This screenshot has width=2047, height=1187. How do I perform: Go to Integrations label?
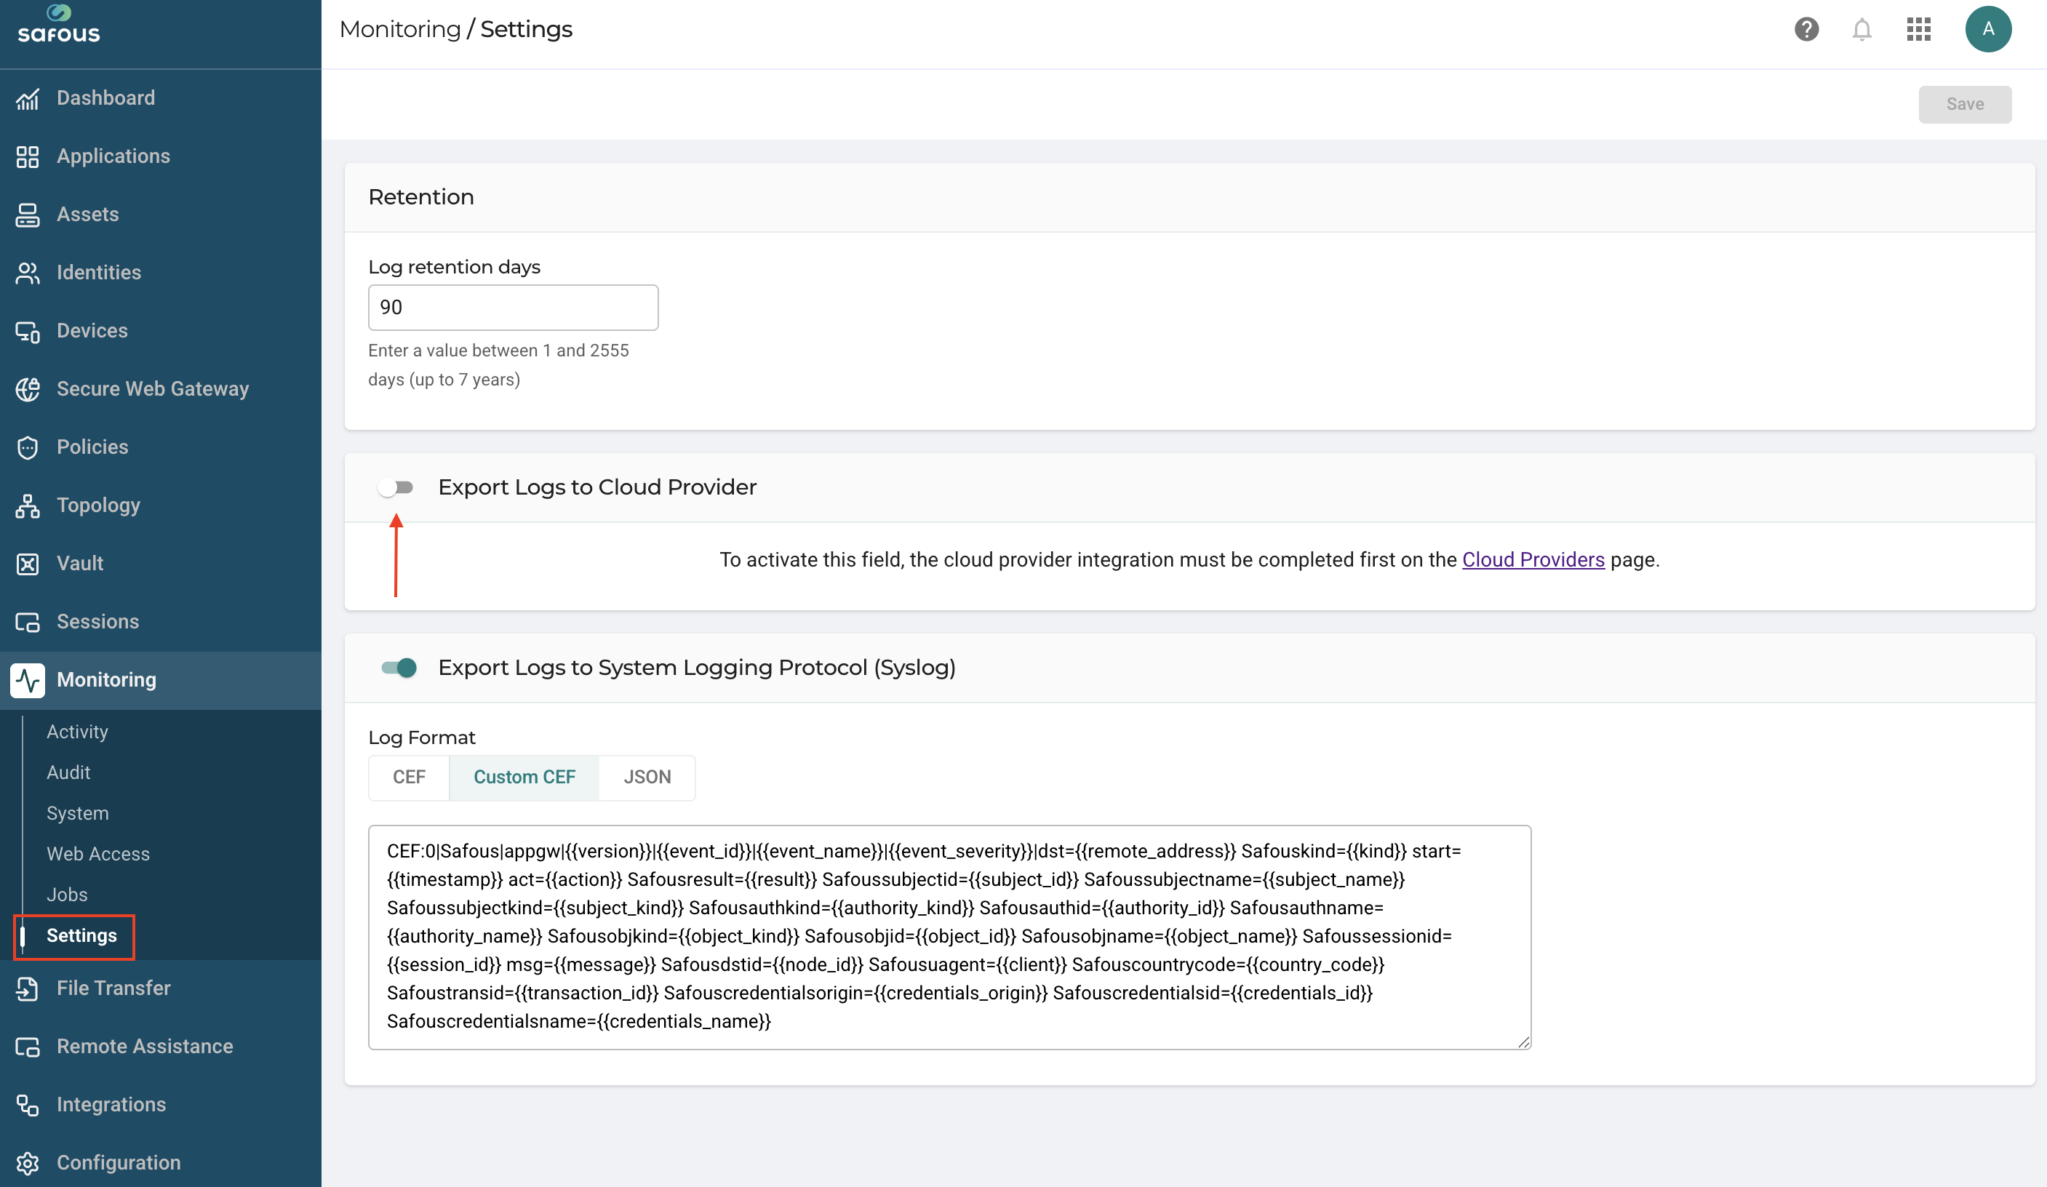[x=111, y=1105]
